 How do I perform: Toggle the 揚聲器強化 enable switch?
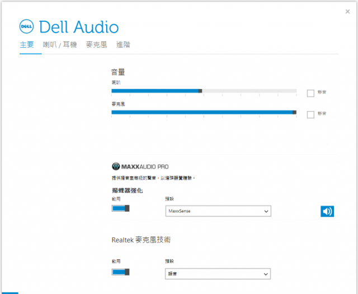pos(120,208)
